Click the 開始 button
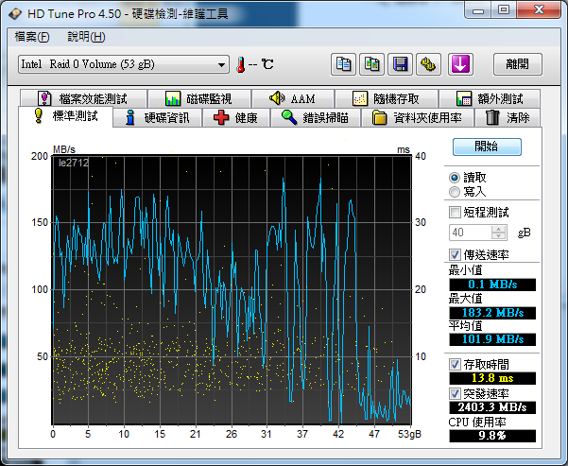The width and height of the screenshot is (568, 466). tap(487, 147)
